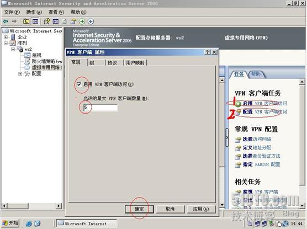Click the help question mark in dialog title
The image size is (307, 229).
pos(208,52)
